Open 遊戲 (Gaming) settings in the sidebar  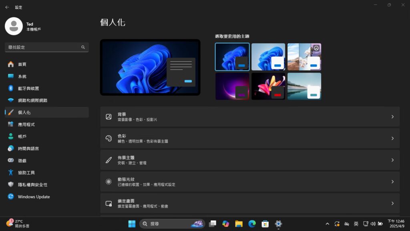click(x=22, y=160)
